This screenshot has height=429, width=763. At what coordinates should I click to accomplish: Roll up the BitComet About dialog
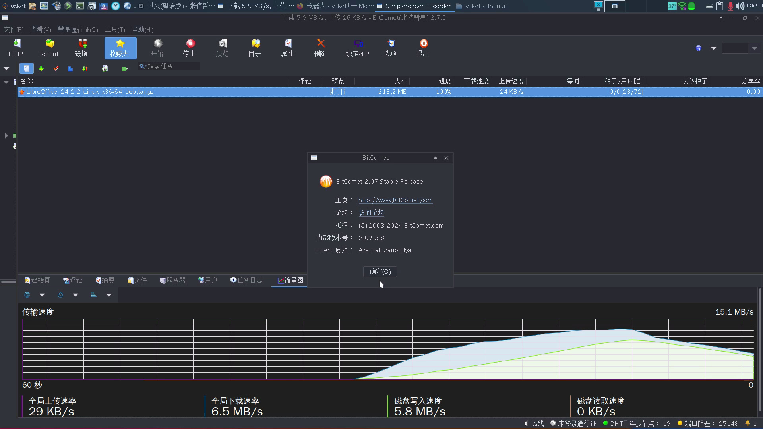click(436, 158)
